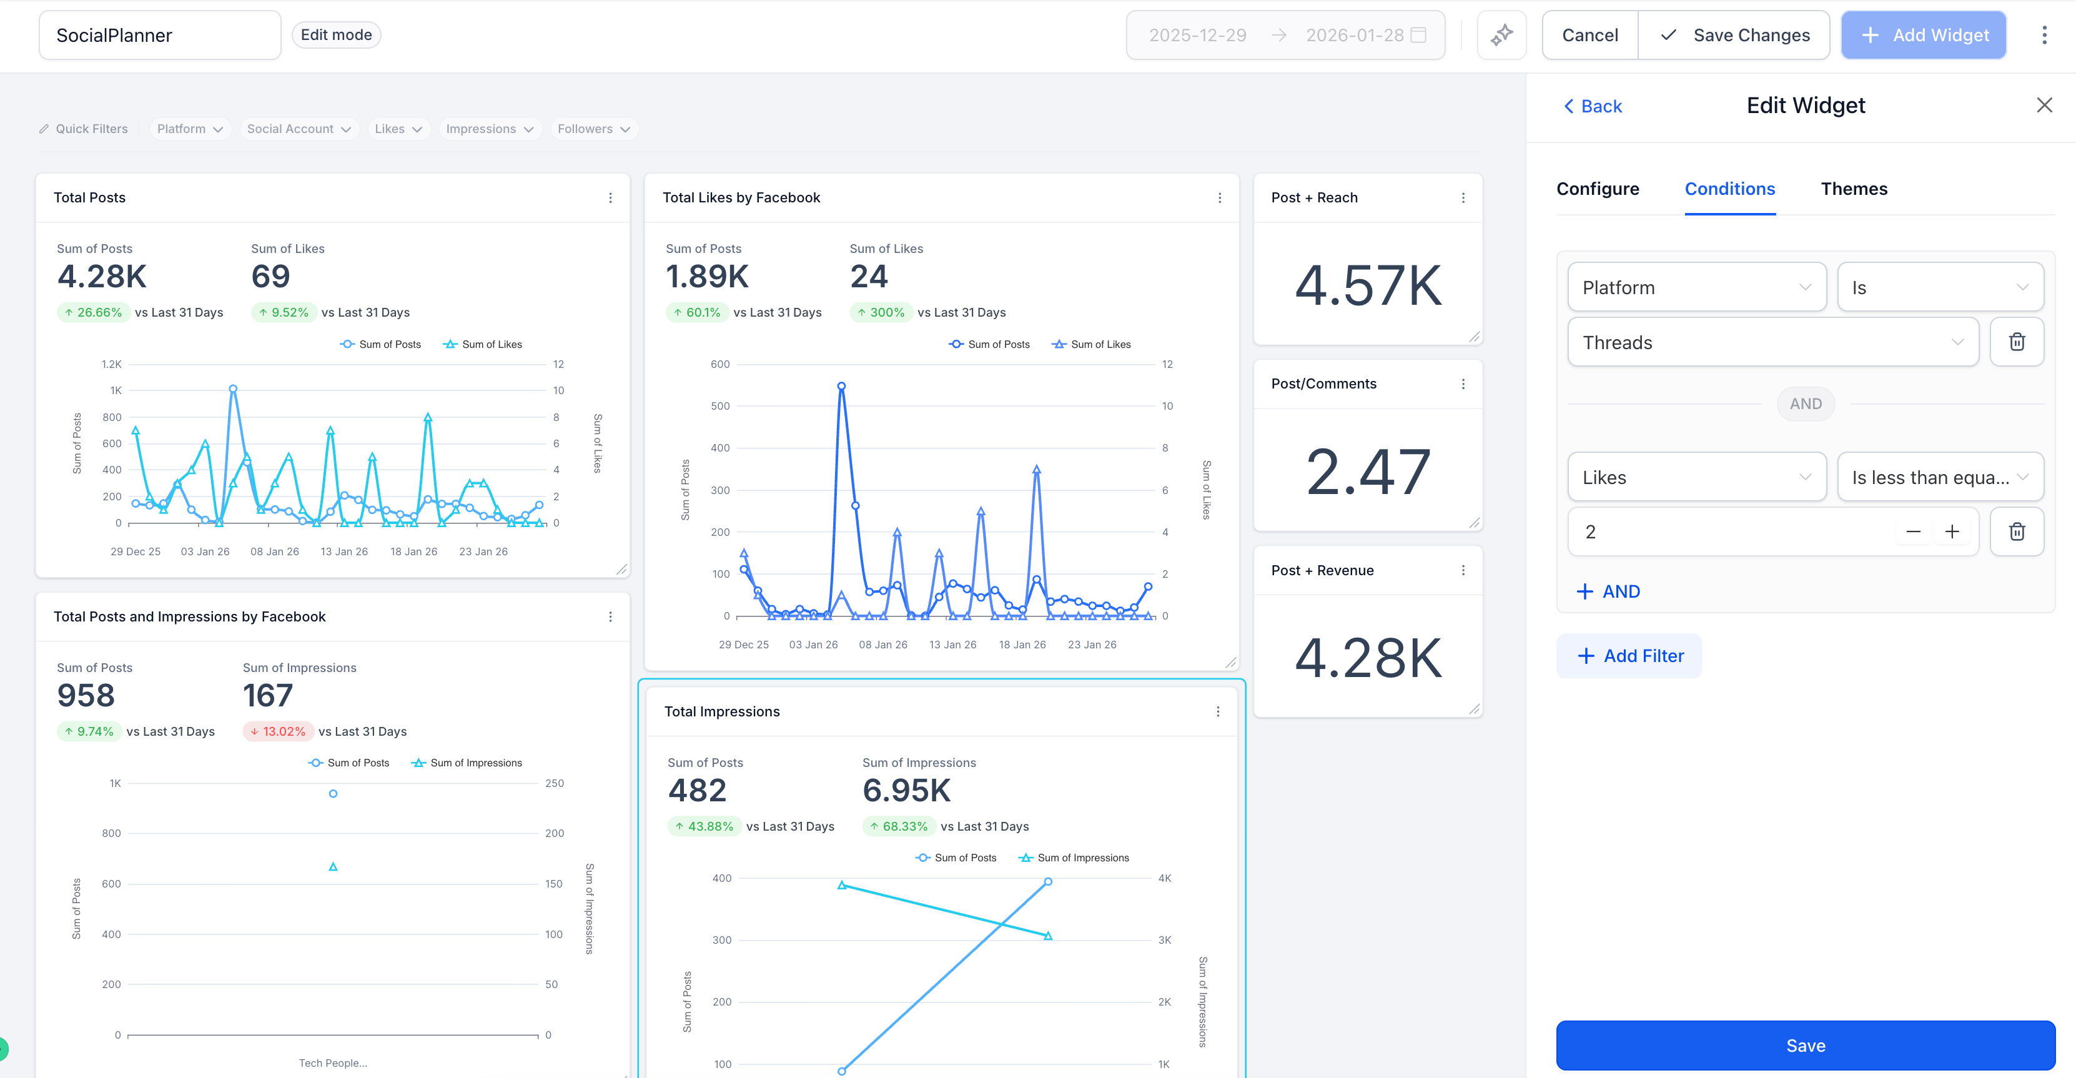
Task: Expand the Platform condition field dropdown
Action: pos(1696,288)
